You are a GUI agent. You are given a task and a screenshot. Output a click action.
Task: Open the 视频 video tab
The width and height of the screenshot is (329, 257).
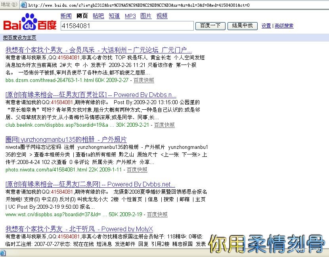[x=162, y=16]
